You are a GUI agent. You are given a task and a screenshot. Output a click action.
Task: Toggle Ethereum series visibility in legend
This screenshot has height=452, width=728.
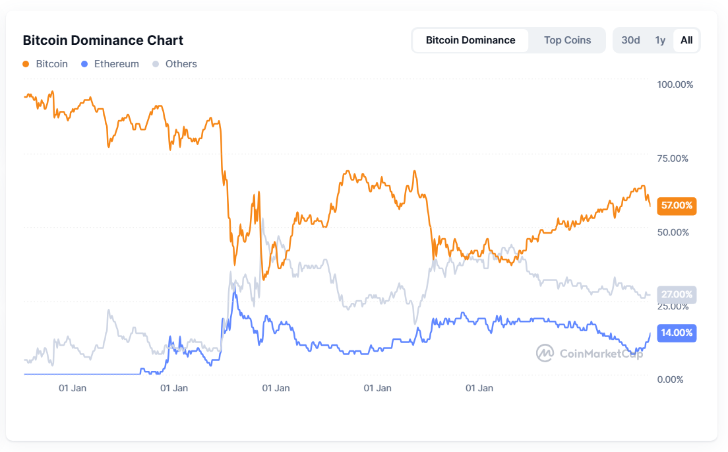[109, 63]
